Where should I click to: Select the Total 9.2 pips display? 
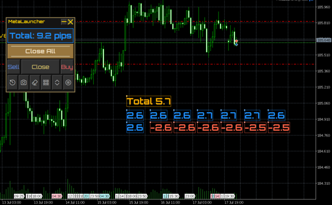(x=41, y=36)
